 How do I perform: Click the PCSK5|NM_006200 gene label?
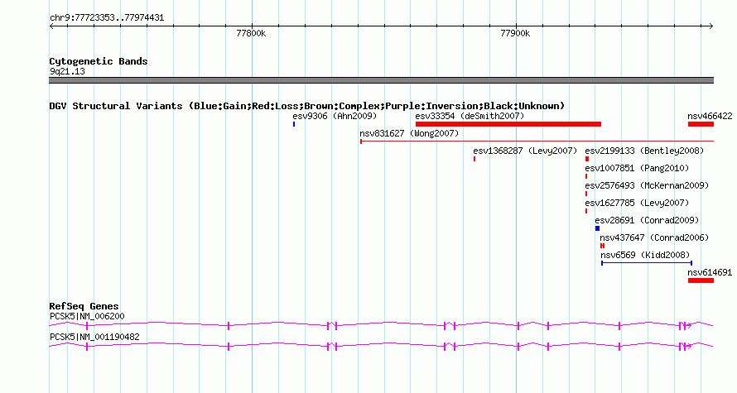pyautogui.click(x=87, y=316)
